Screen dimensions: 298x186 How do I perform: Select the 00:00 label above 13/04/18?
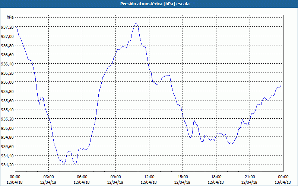click(x=283, y=177)
